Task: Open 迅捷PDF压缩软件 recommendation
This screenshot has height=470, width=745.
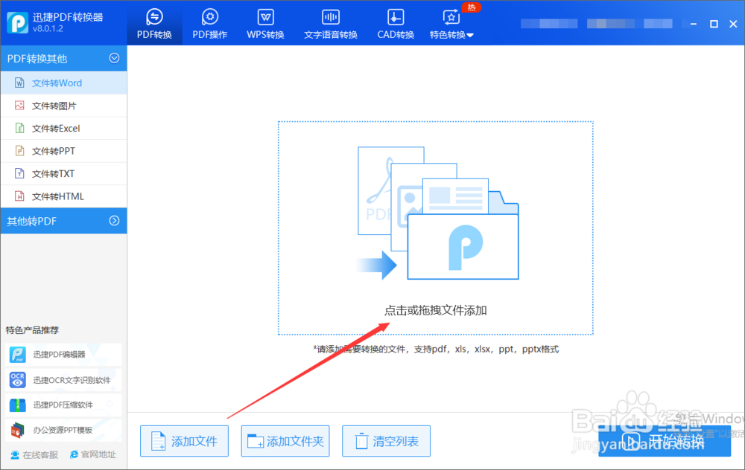Action: point(63,405)
